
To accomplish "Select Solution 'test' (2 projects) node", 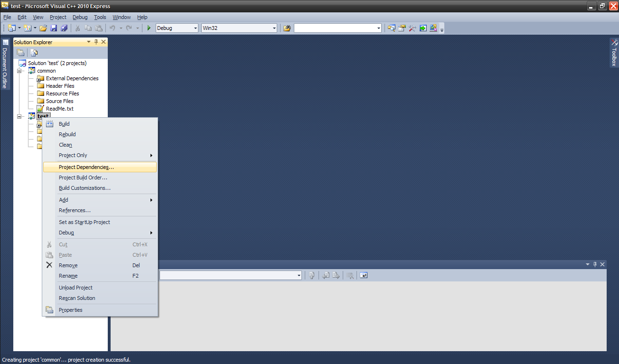I will click(x=57, y=63).
